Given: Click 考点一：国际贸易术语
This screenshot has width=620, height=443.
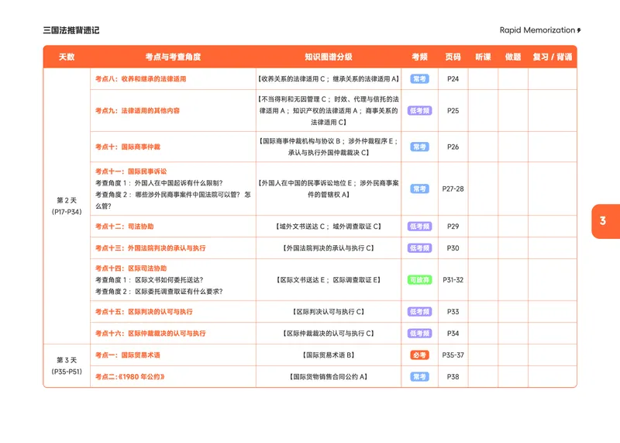Looking at the screenshot, I should coord(128,355).
